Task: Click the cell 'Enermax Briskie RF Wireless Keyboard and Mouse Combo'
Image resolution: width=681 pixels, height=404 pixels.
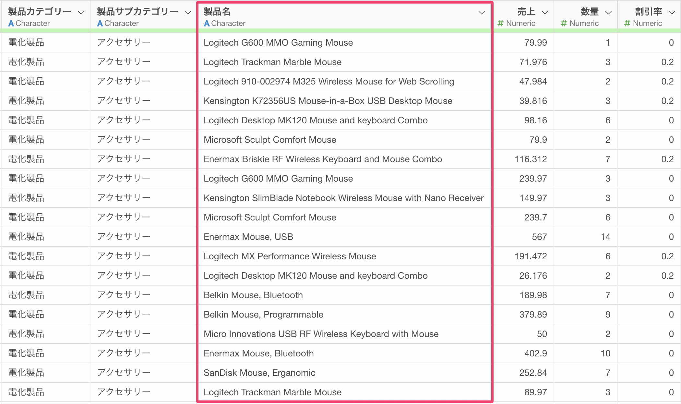Action: (x=323, y=159)
